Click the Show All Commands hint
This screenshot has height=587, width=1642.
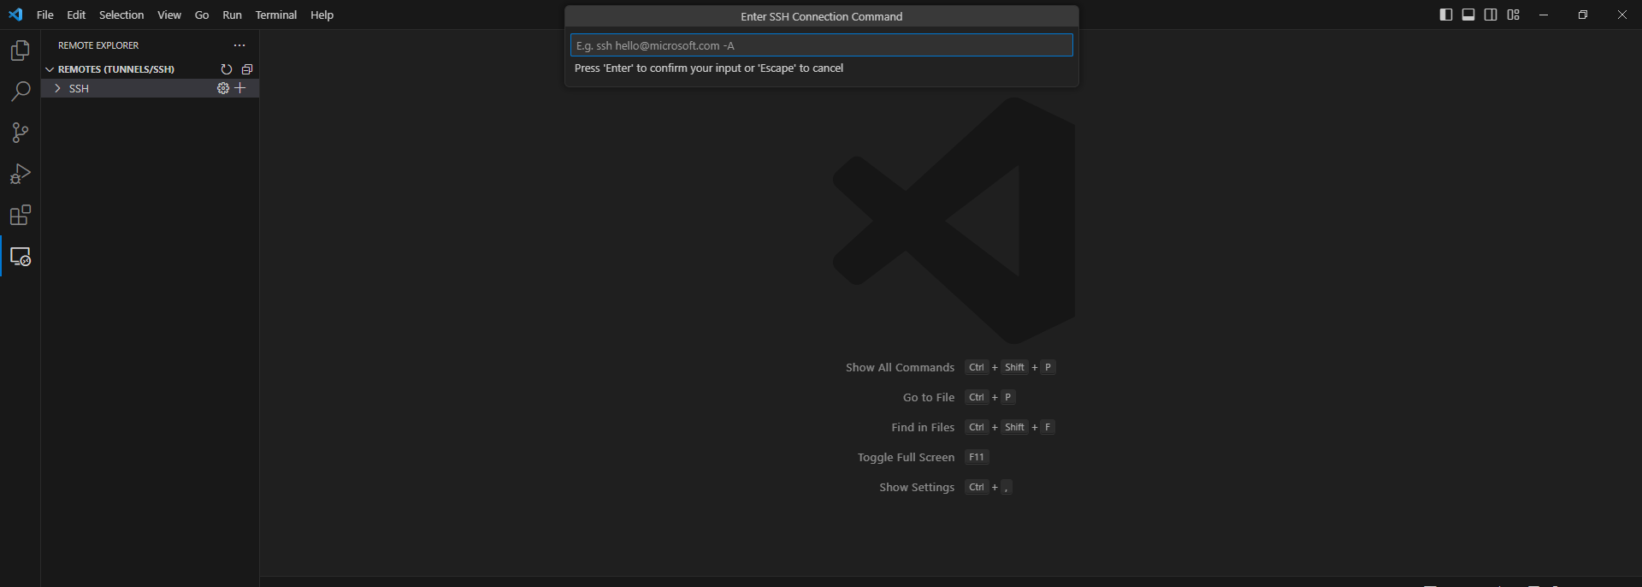[x=900, y=367]
